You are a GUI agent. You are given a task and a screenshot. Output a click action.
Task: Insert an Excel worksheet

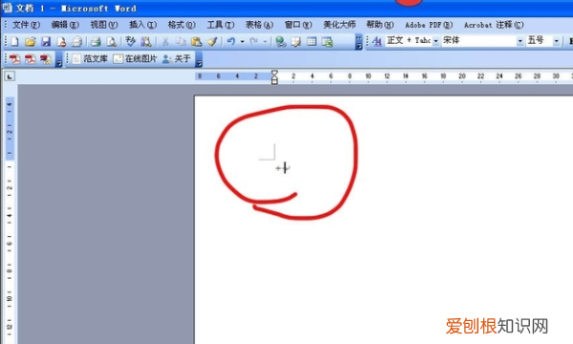coord(327,42)
